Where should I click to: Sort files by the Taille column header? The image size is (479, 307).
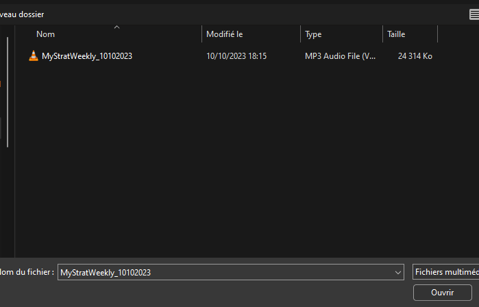[396, 34]
